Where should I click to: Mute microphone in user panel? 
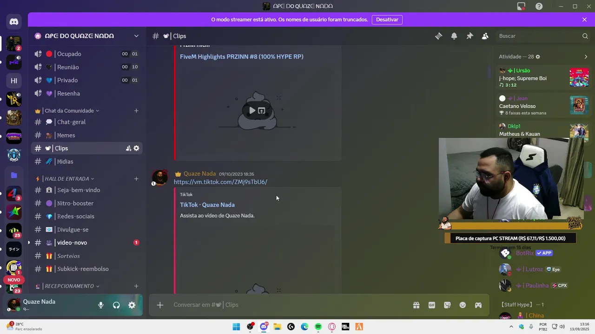pyautogui.click(x=101, y=305)
